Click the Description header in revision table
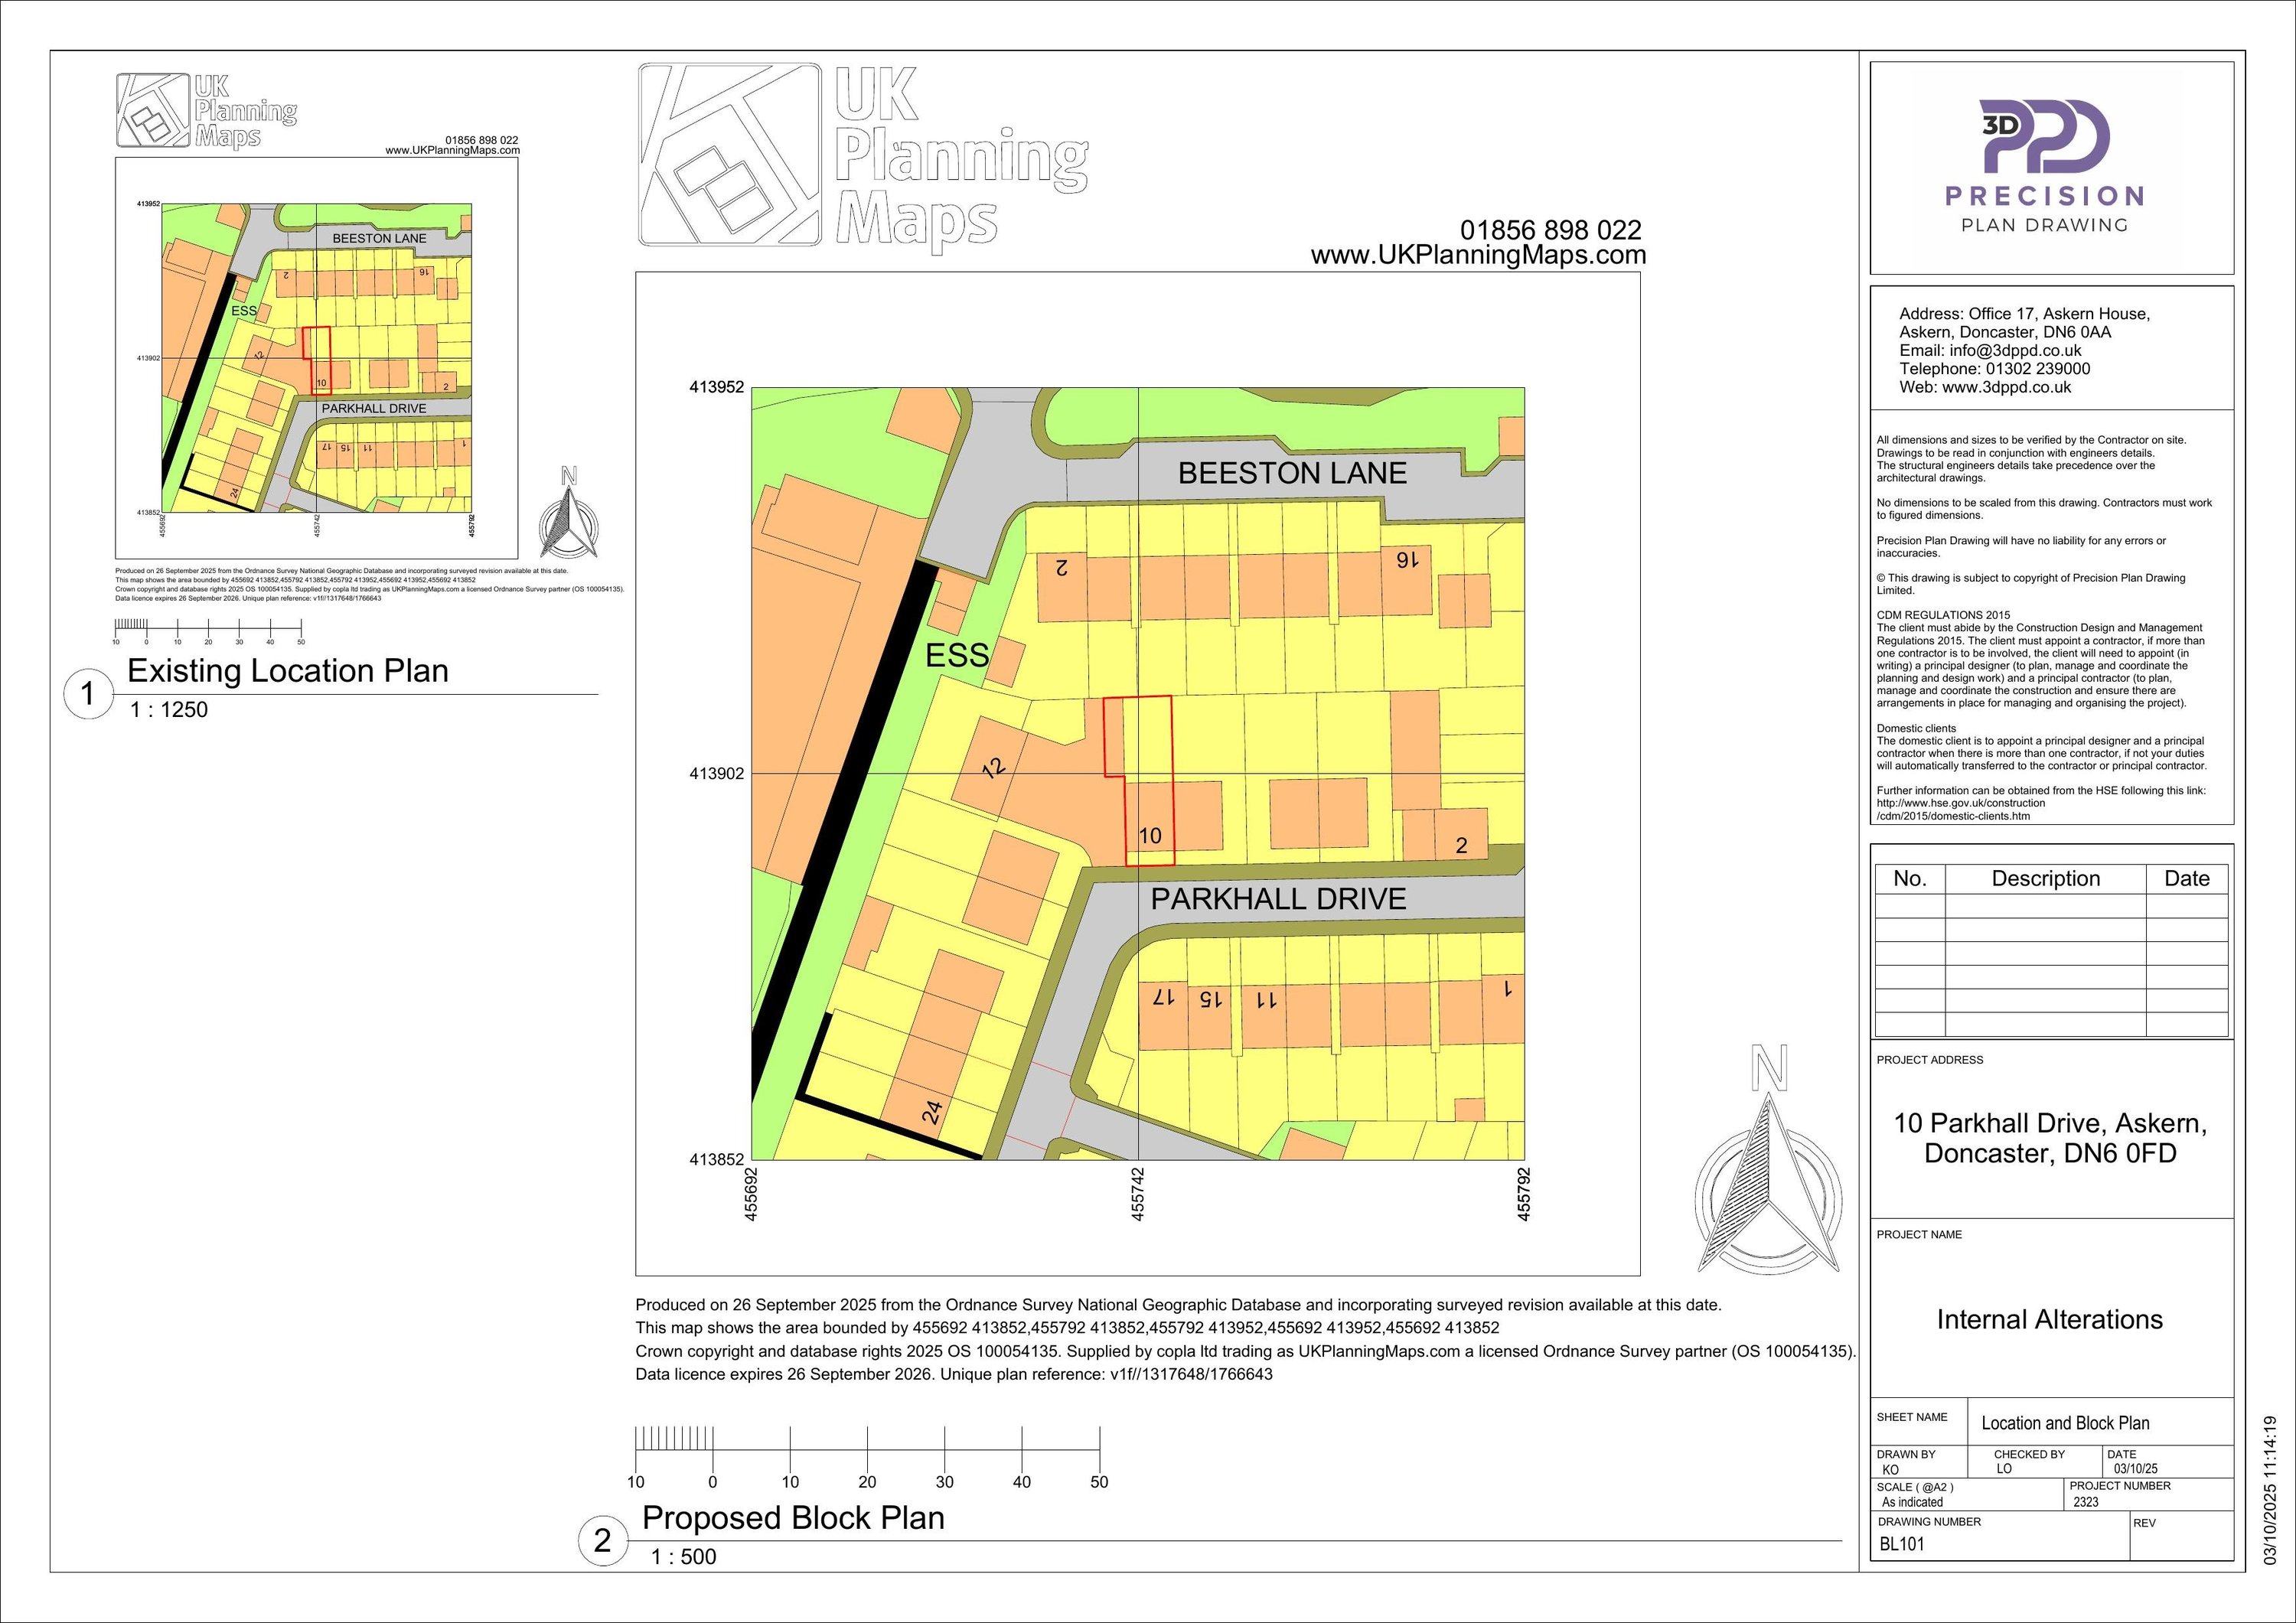2296x1623 pixels. pyautogui.click(x=2045, y=879)
